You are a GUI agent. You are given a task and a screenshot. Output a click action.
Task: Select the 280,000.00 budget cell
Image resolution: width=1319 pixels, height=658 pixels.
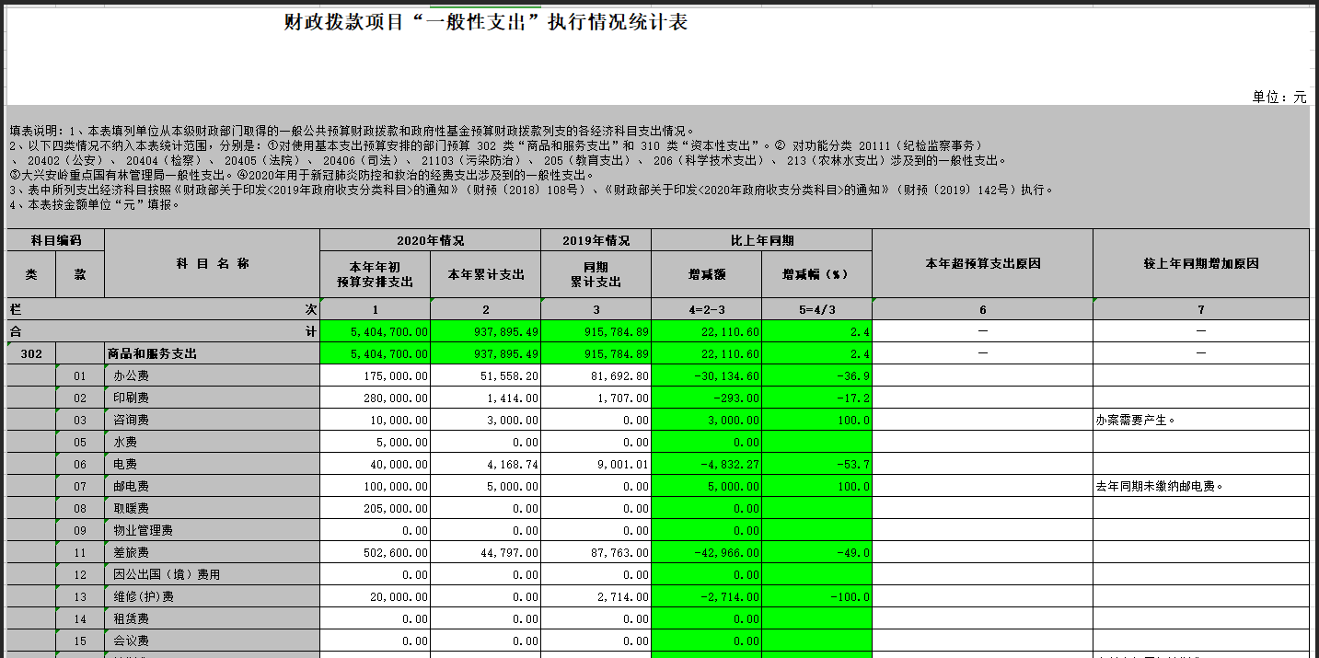pyautogui.click(x=376, y=398)
